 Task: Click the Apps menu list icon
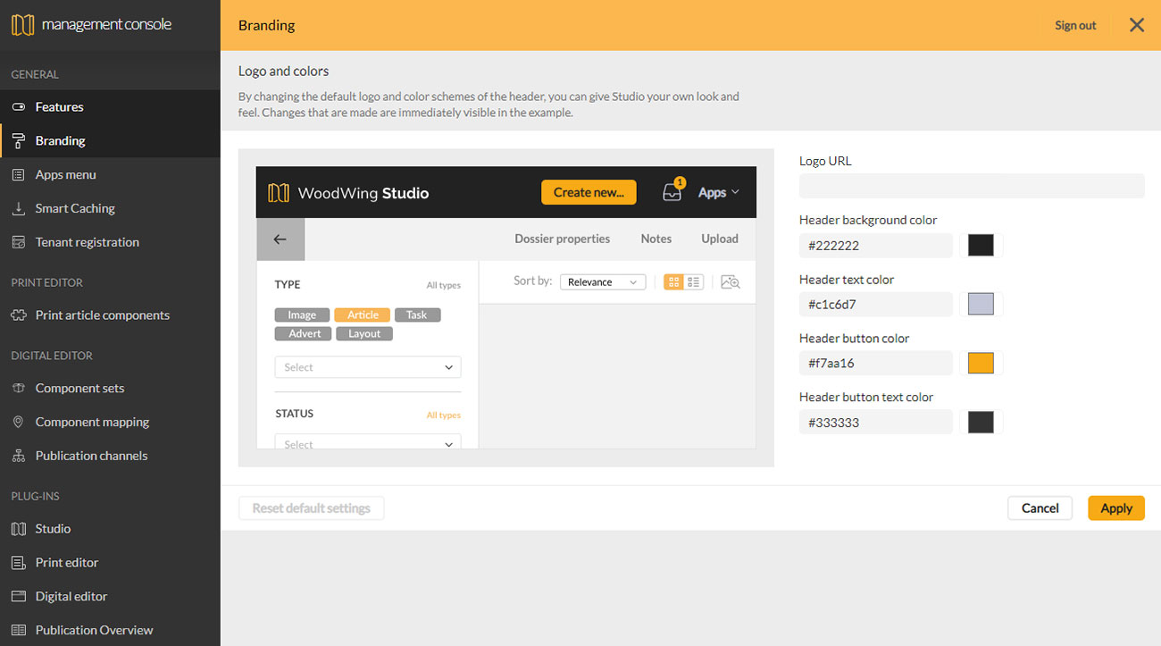(18, 175)
